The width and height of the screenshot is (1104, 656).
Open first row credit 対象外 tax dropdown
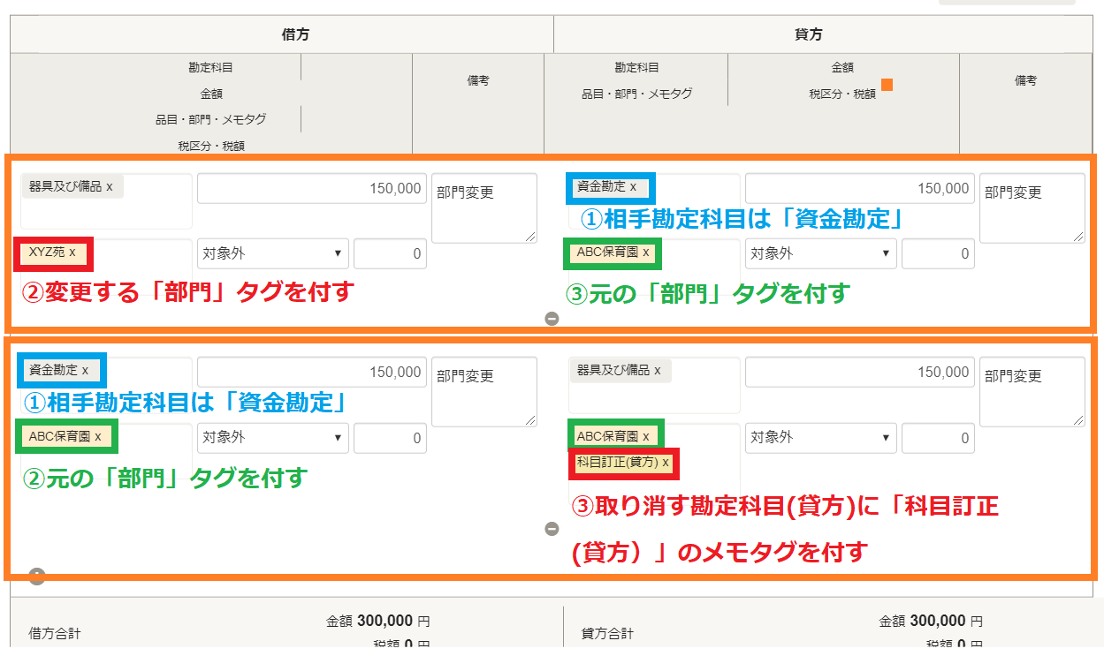coord(820,254)
